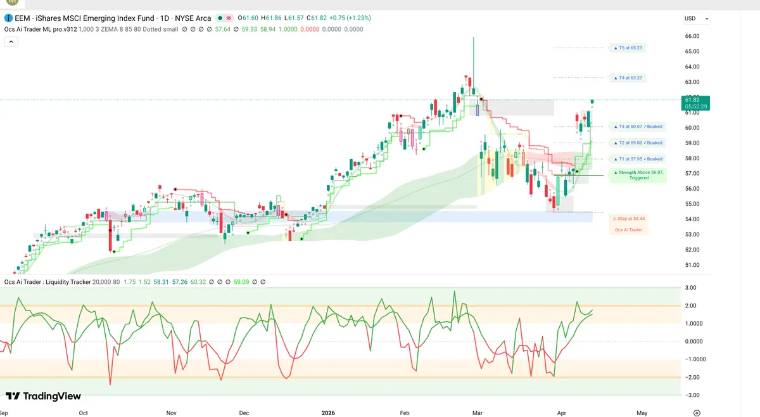
Task: Click the 3.00 oscillator axis label
Action: point(692,288)
